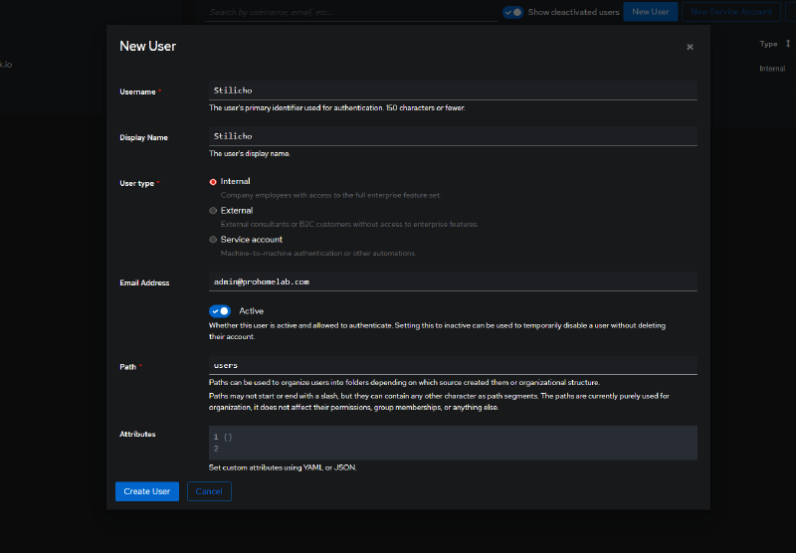Close the New User dialog with the X
Image resolution: width=796 pixels, height=553 pixels.
click(x=690, y=47)
